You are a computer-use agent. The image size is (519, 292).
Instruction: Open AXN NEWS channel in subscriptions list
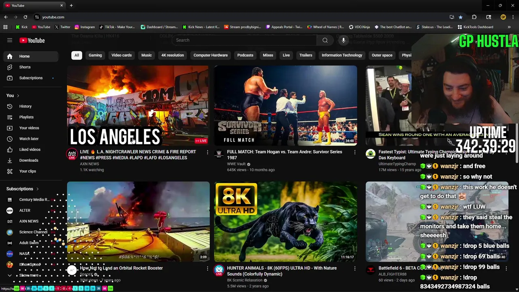point(32,221)
